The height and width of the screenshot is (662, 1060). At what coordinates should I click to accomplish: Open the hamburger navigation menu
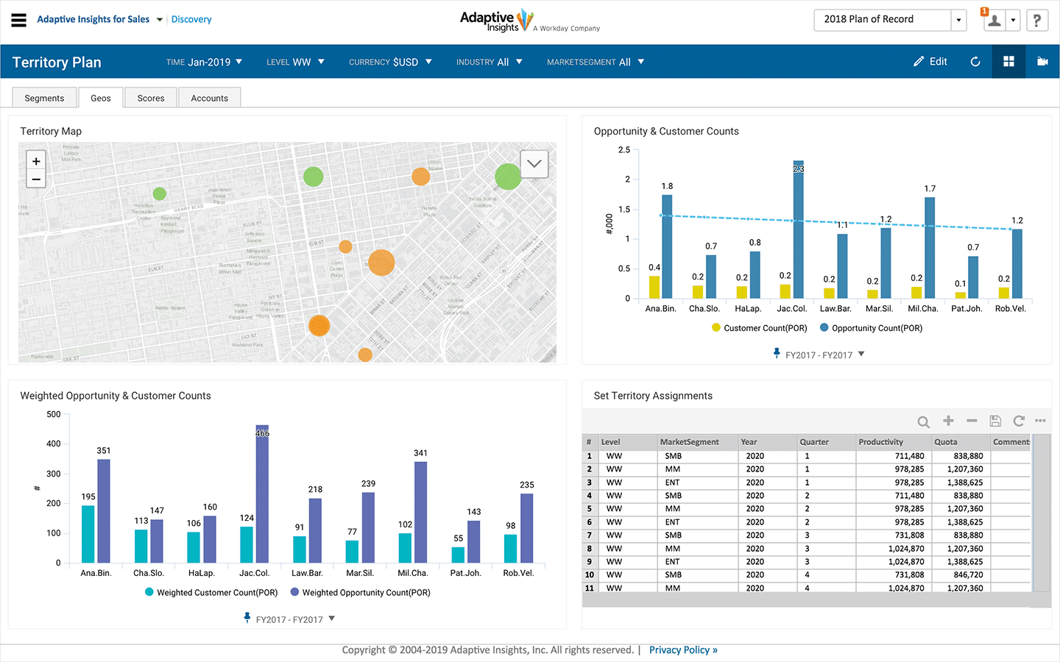pos(19,20)
